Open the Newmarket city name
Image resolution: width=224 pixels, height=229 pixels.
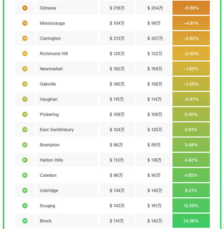pos(51,69)
